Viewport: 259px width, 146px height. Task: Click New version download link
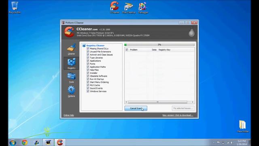coord(178,115)
